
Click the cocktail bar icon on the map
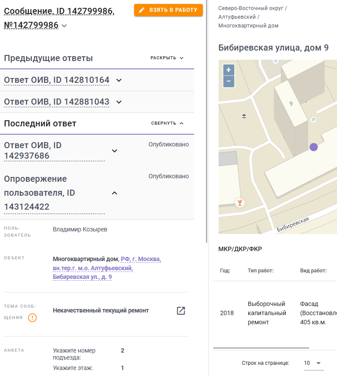point(240,202)
